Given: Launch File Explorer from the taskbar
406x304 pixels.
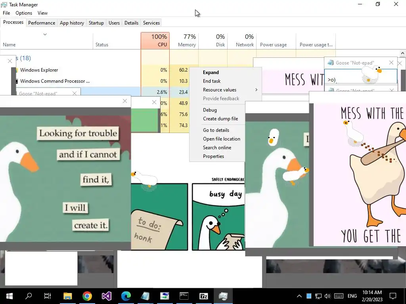Looking at the screenshot, I should click(67, 296).
